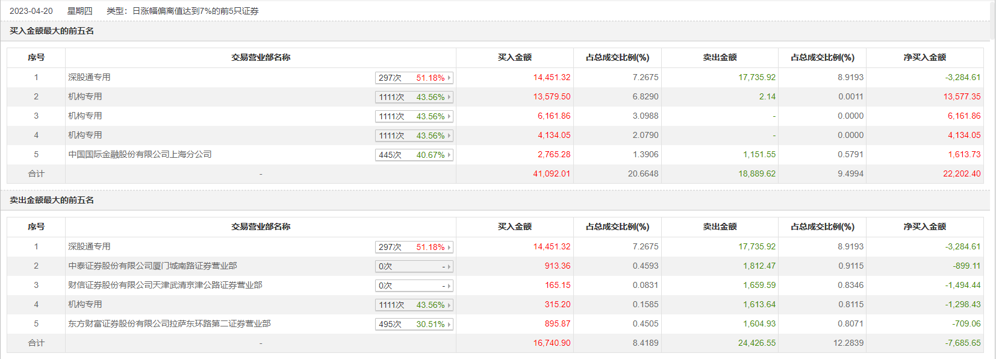
Task: Expand 1111次 dropdown in buy table row 4
Action: point(449,136)
